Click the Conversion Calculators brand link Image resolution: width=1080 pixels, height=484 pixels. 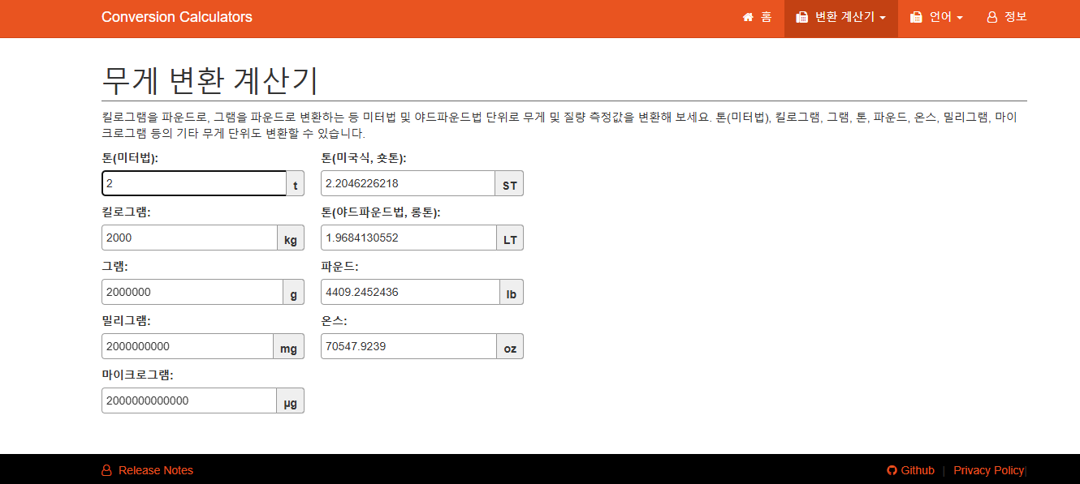coord(176,16)
